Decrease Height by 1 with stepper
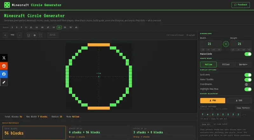This screenshot has width=254, height=140. click(238, 50)
